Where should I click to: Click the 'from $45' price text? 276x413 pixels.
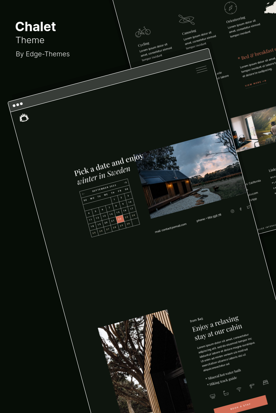point(196,320)
